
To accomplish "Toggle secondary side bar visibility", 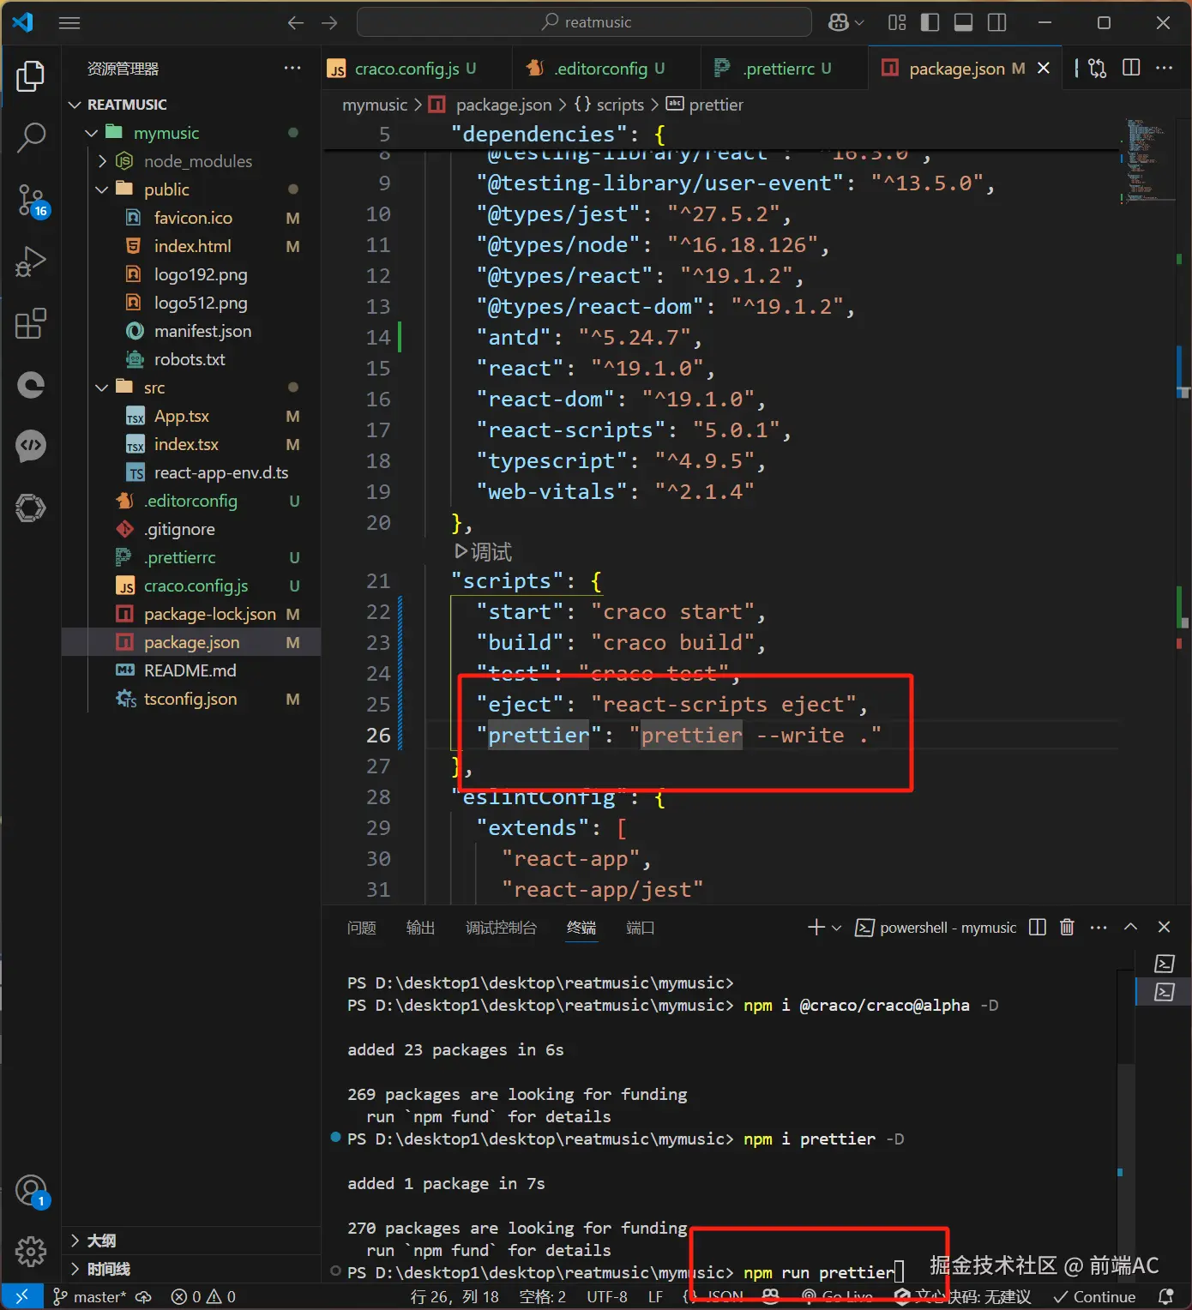I will (x=996, y=22).
